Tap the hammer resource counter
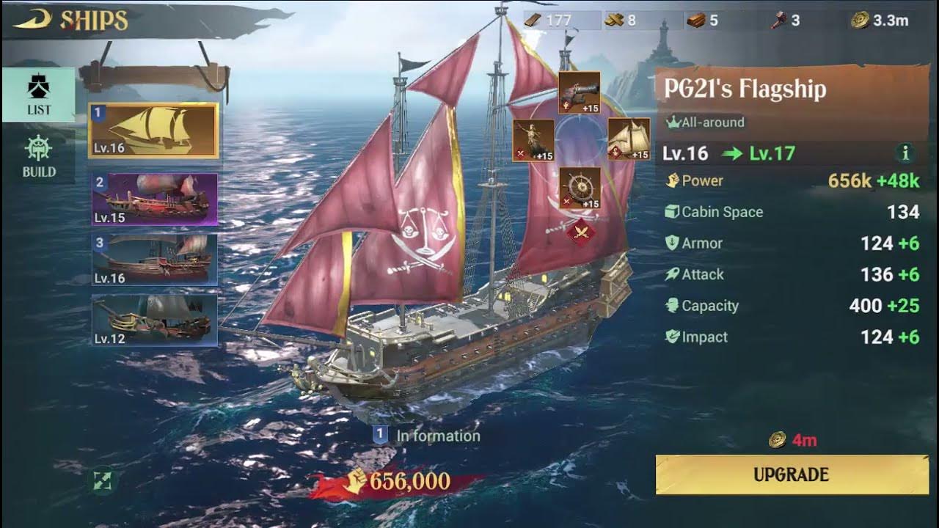This screenshot has width=939, height=528. click(784, 21)
